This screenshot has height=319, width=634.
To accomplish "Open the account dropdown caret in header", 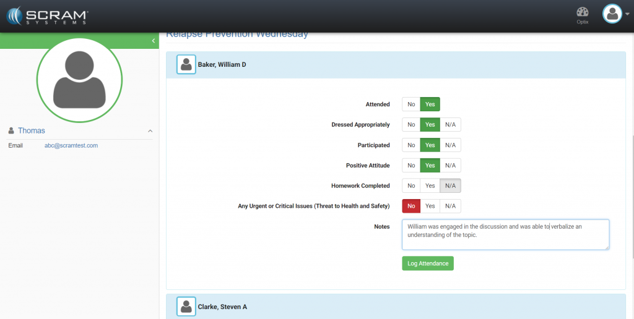I will tap(627, 15).
